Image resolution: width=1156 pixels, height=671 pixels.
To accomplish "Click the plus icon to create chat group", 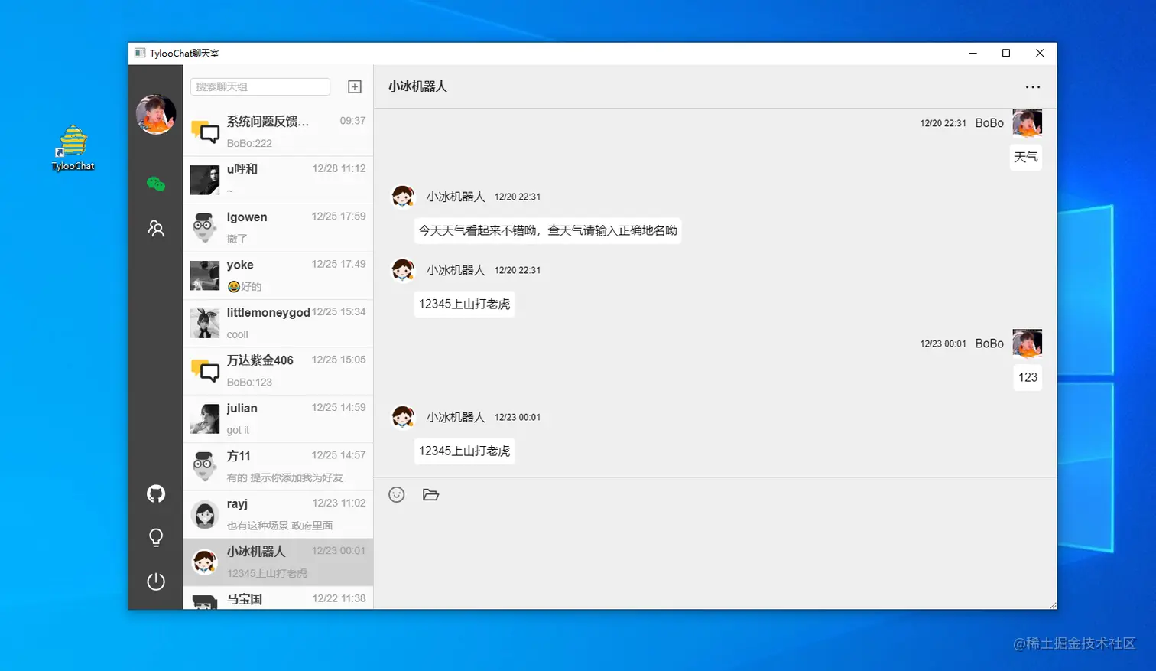I will [355, 86].
